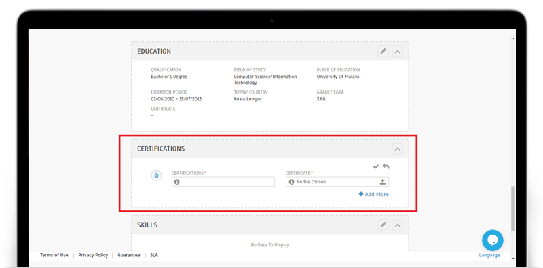The width and height of the screenshot is (543, 268).
Task: Click info icon in Certifications field
Action: (177, 182)
